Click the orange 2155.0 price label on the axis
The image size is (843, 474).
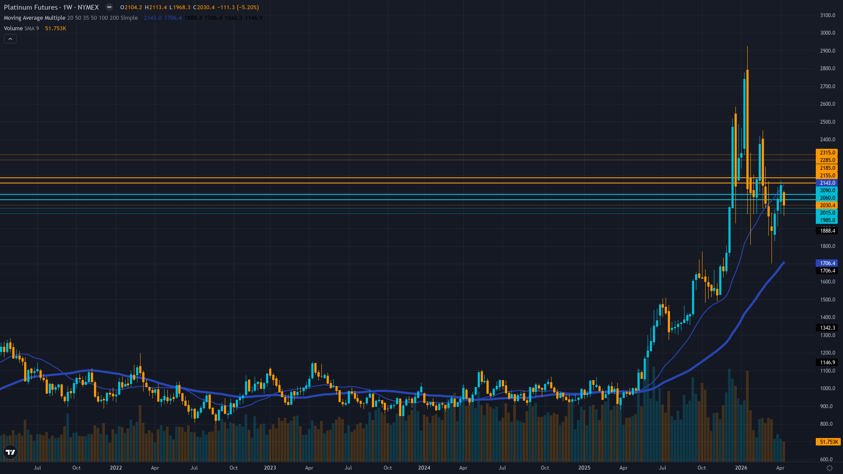point(827,176)
